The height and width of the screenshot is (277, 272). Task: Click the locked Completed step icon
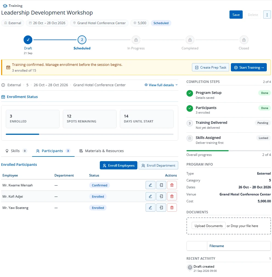(190, 40)
